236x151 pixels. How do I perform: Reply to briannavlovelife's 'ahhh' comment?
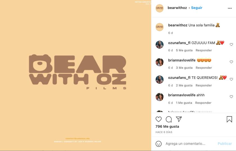(203, 103)
